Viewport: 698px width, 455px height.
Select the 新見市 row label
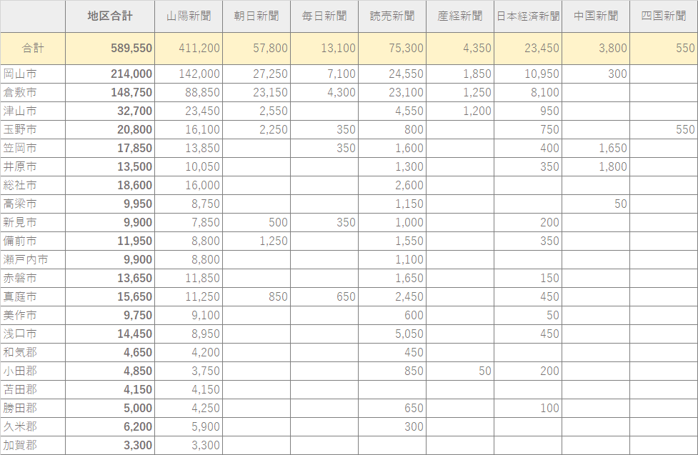tap(33, 222)
